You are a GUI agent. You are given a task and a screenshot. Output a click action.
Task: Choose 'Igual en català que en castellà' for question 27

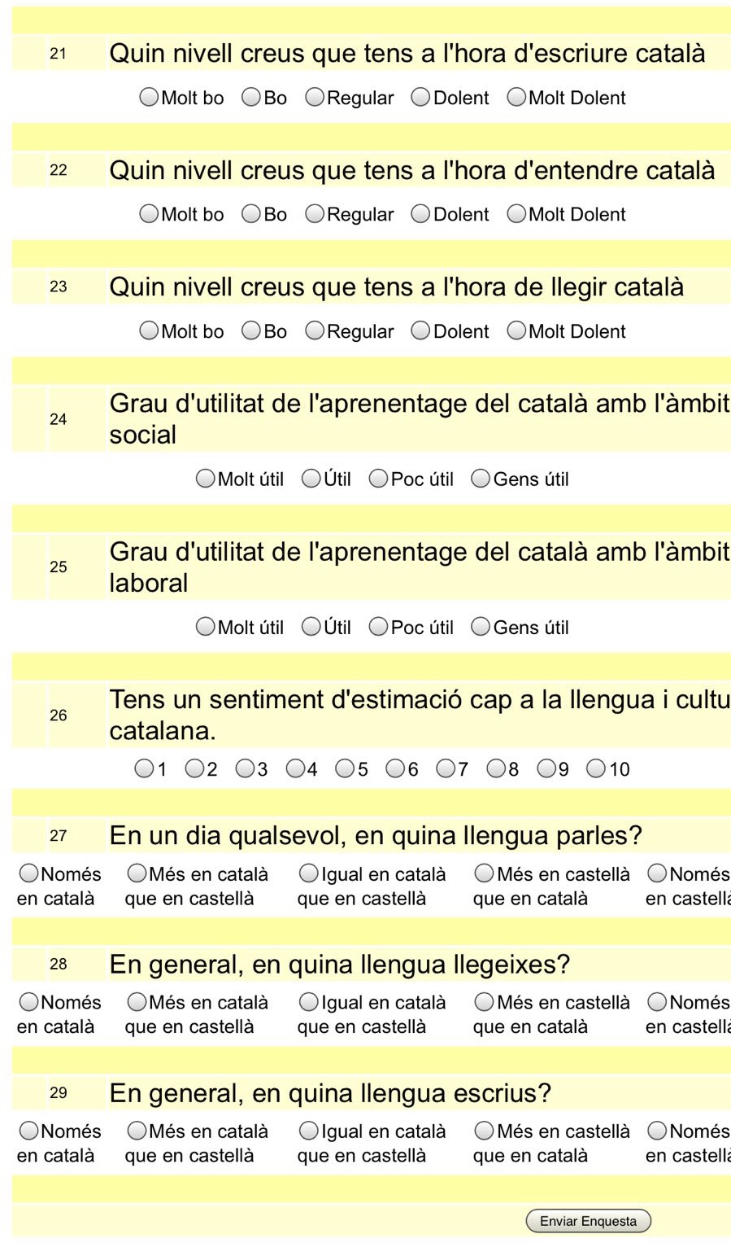pos(309,873)
